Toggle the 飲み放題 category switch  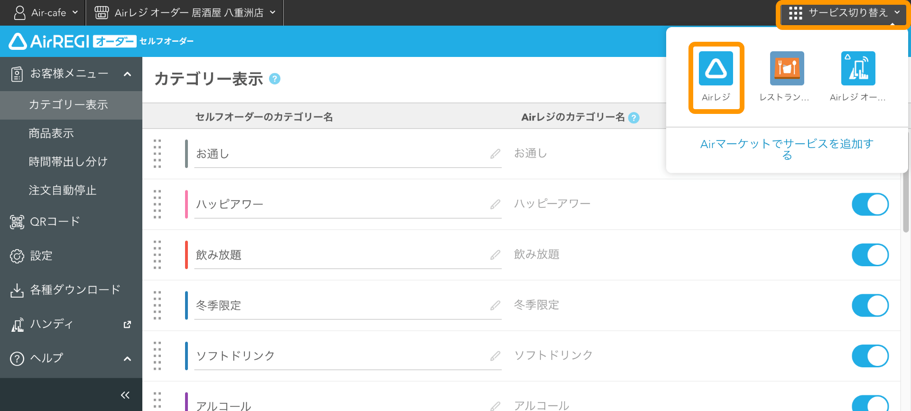tap(870, 255)
